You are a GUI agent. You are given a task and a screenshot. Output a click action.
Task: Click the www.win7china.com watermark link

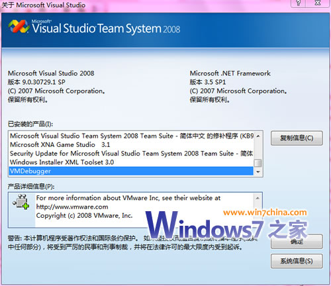pyautogui.click(x=265, y=213)
